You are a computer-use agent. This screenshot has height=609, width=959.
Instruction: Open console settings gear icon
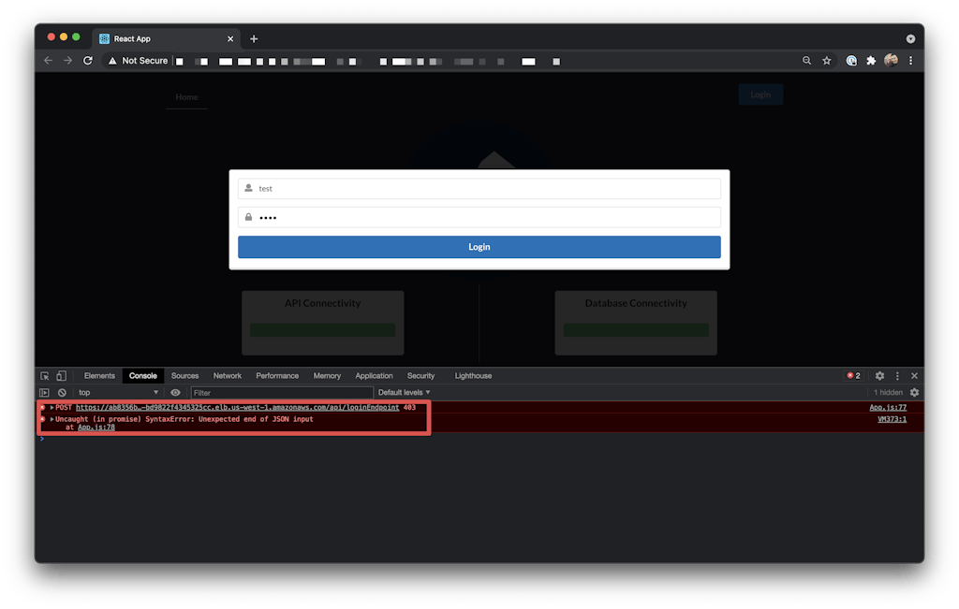(x=914, y=393)
